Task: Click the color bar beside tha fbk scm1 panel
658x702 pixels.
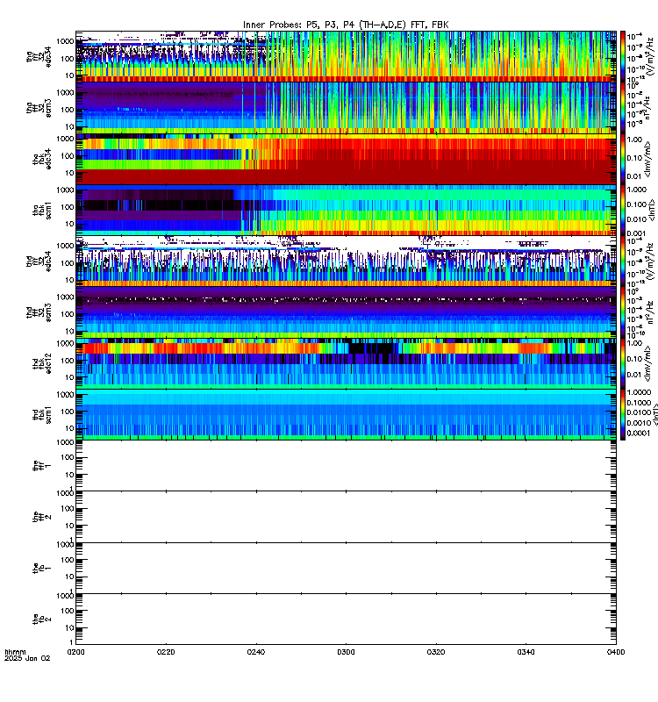Action: pyautogui.click(x=623, y=211)
